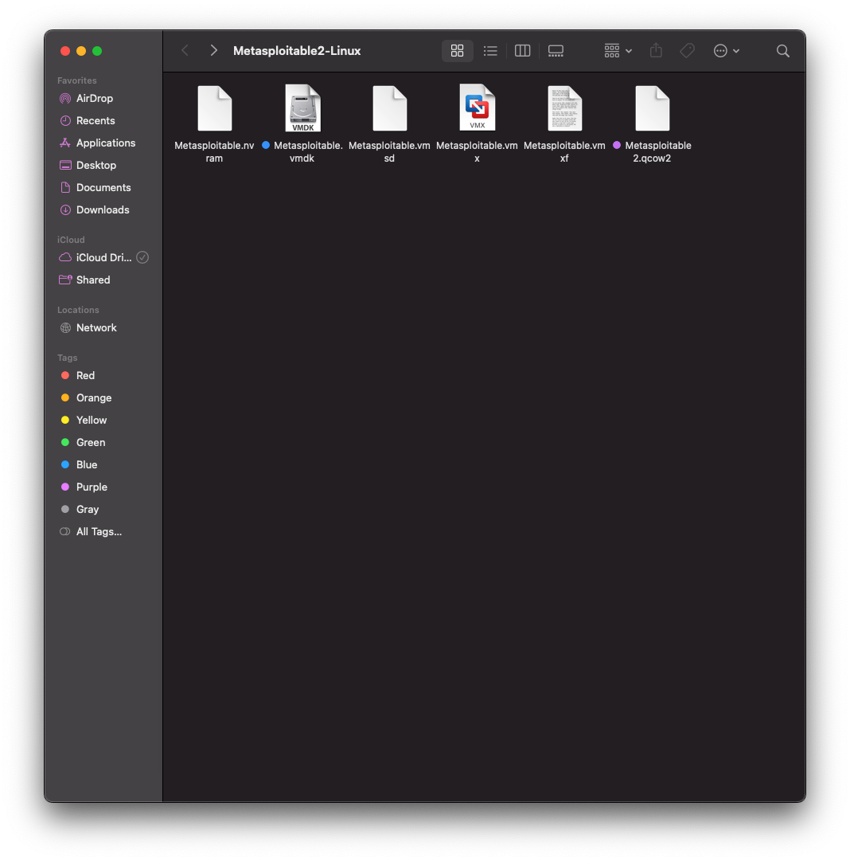Select the Metasploitable.vmx file icon
Screen dimensions: 850x861
pos(478,109)
